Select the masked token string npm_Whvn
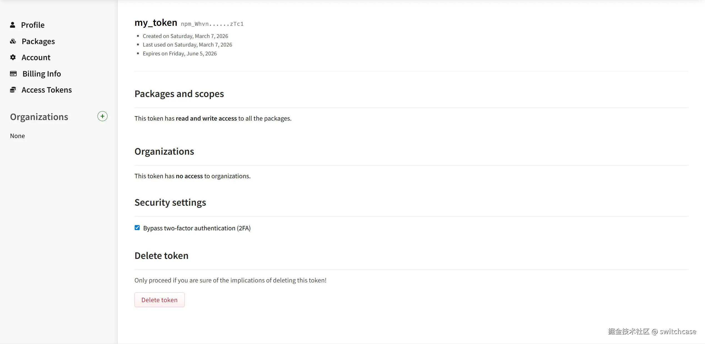Image resolution: width=705 pixels, height=344 pixels. coord(212,24)
